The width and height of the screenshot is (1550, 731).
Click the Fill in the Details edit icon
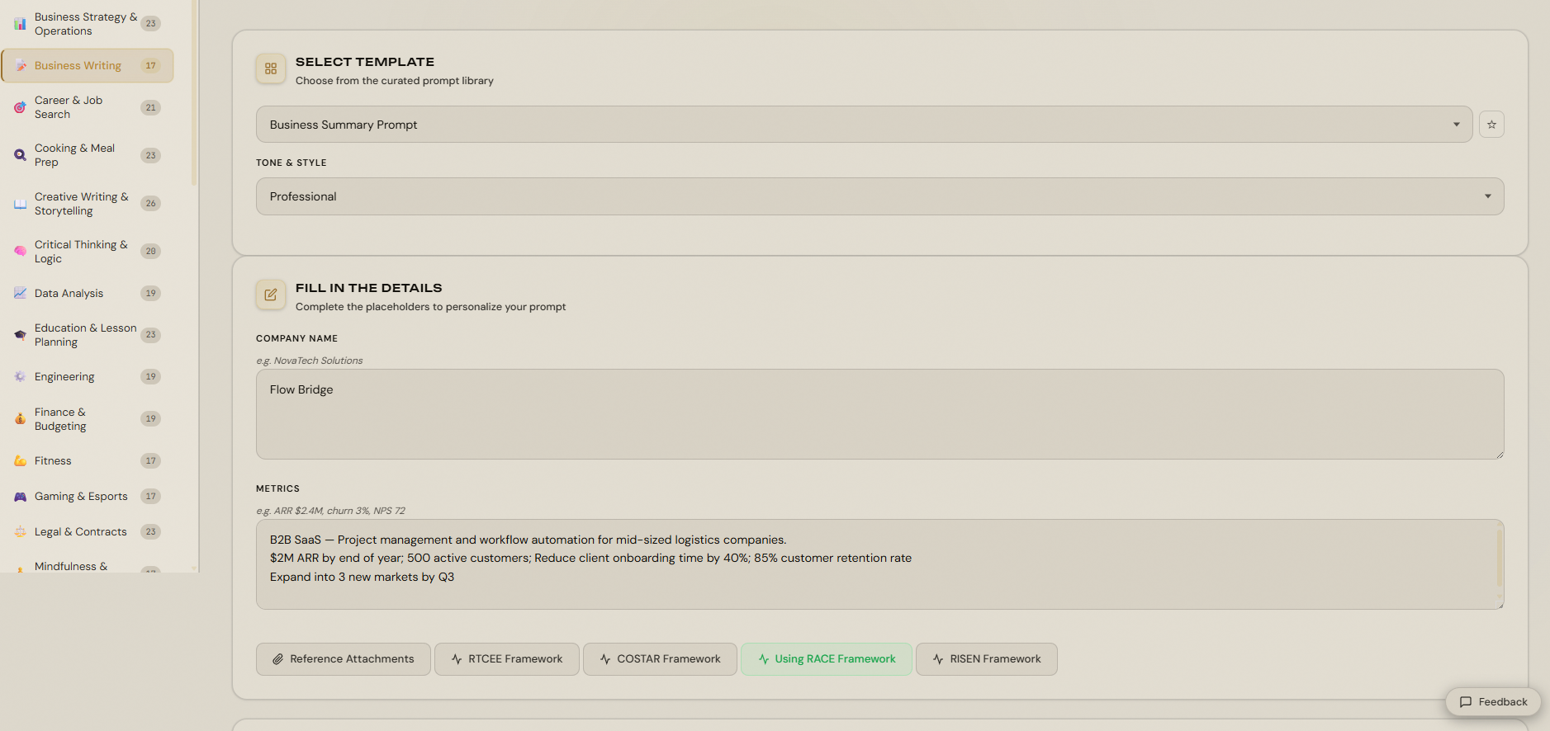click(271, 295)
